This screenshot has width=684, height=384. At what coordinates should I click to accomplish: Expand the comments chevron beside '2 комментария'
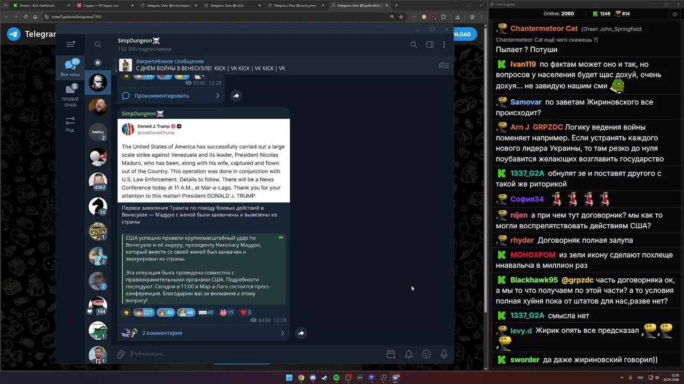[282, 333]
